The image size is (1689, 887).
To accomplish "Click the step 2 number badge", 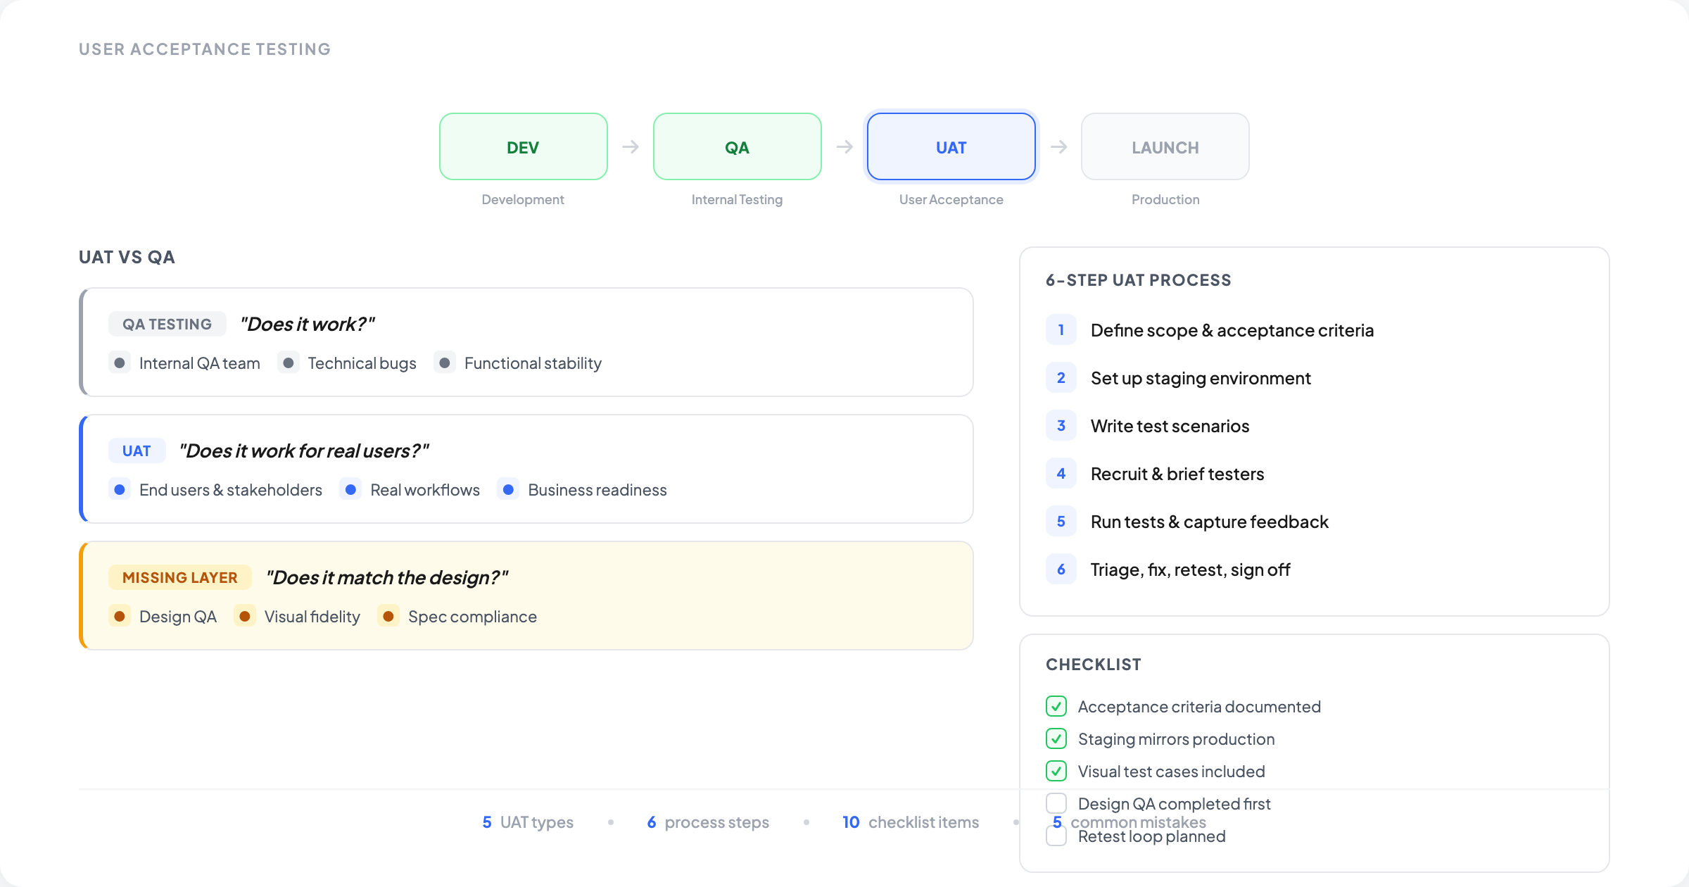I will point(1061,377).
